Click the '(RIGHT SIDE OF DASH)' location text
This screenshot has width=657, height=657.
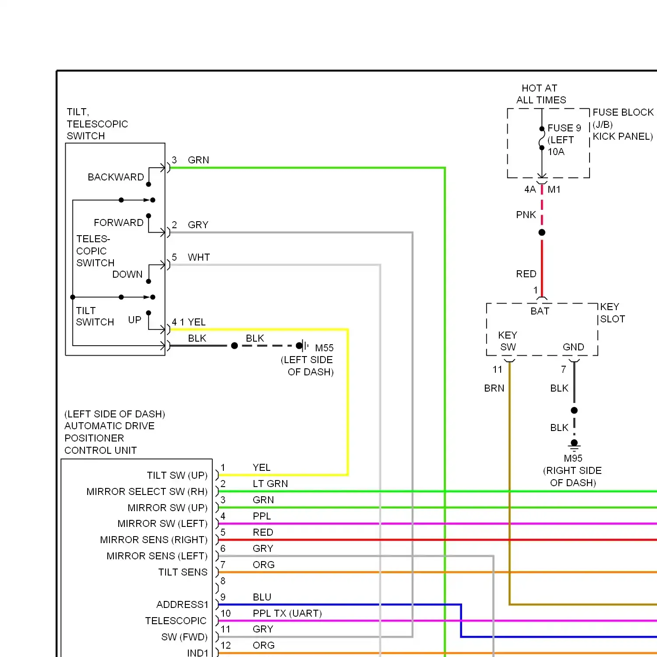click(572, 477)
